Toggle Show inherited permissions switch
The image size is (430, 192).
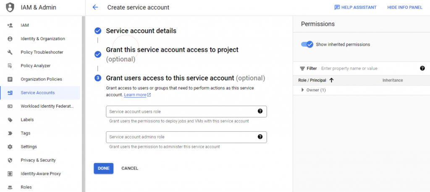point(307,44)
